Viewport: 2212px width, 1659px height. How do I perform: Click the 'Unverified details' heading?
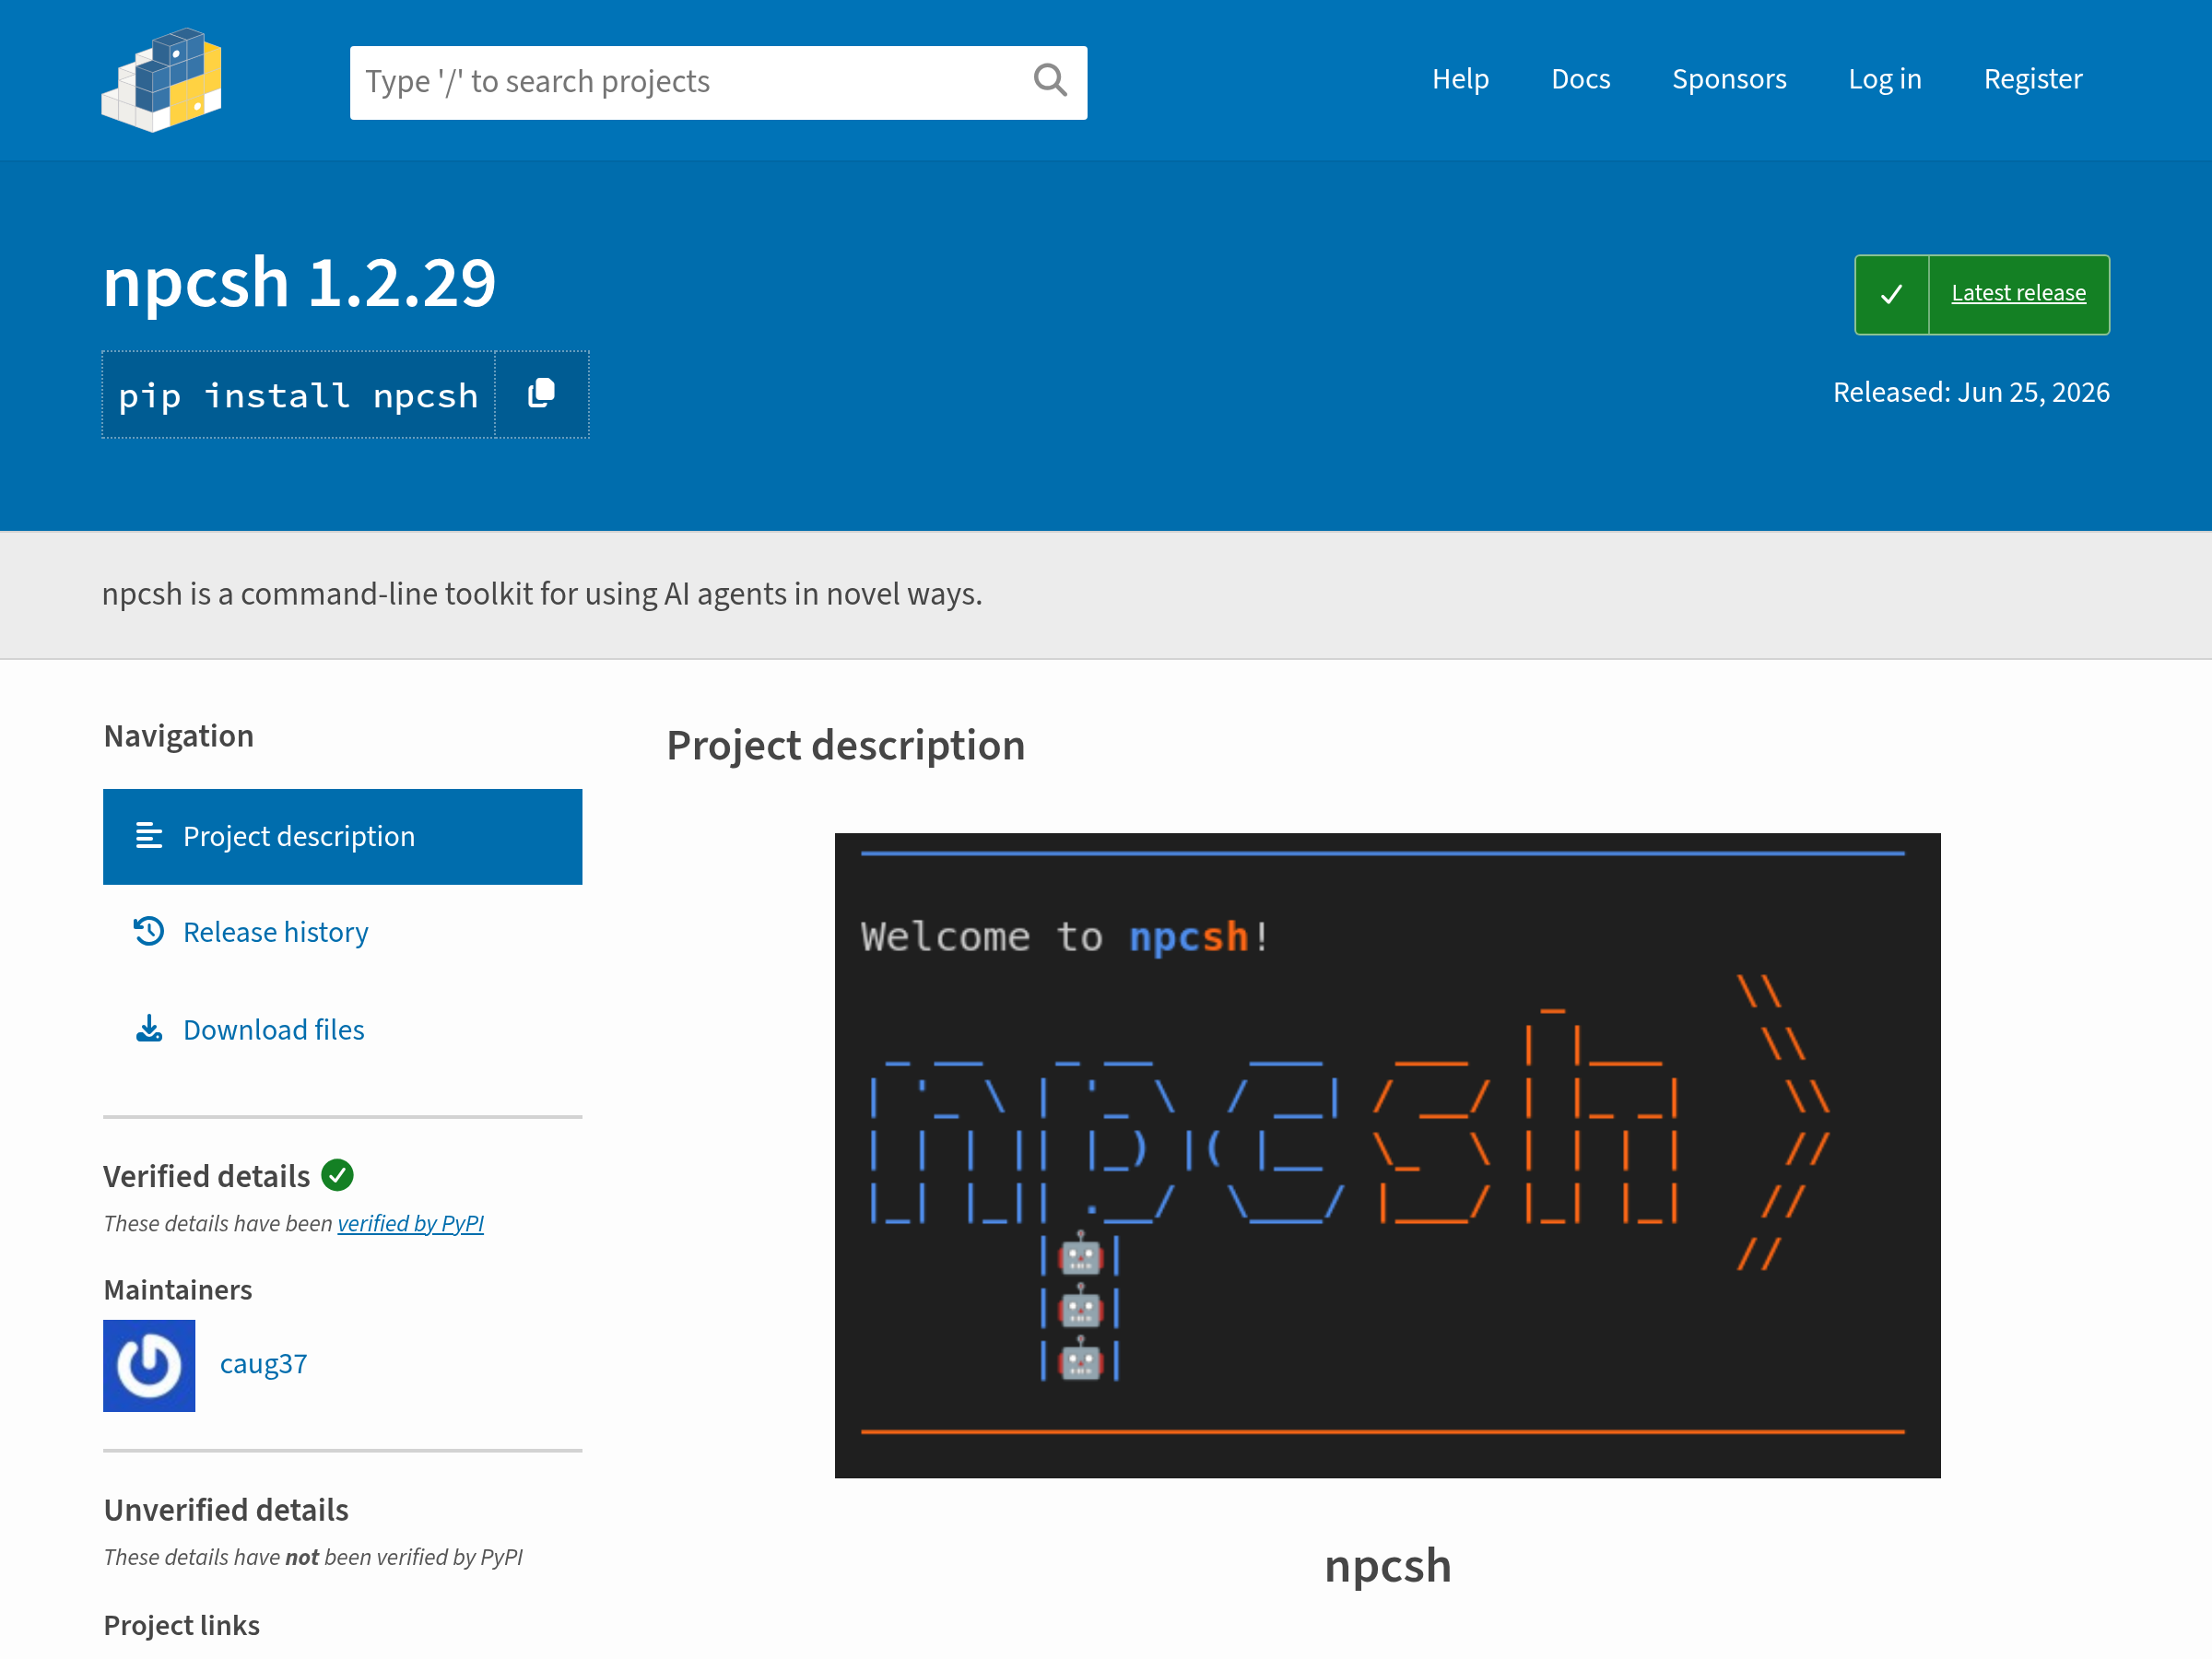[x=226, y=1509]
